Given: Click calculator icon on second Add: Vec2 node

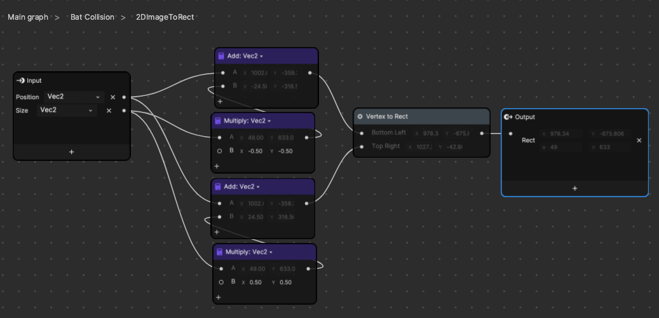Looking at the screenshot, I should pyautogui.click(x=218, y=186).
